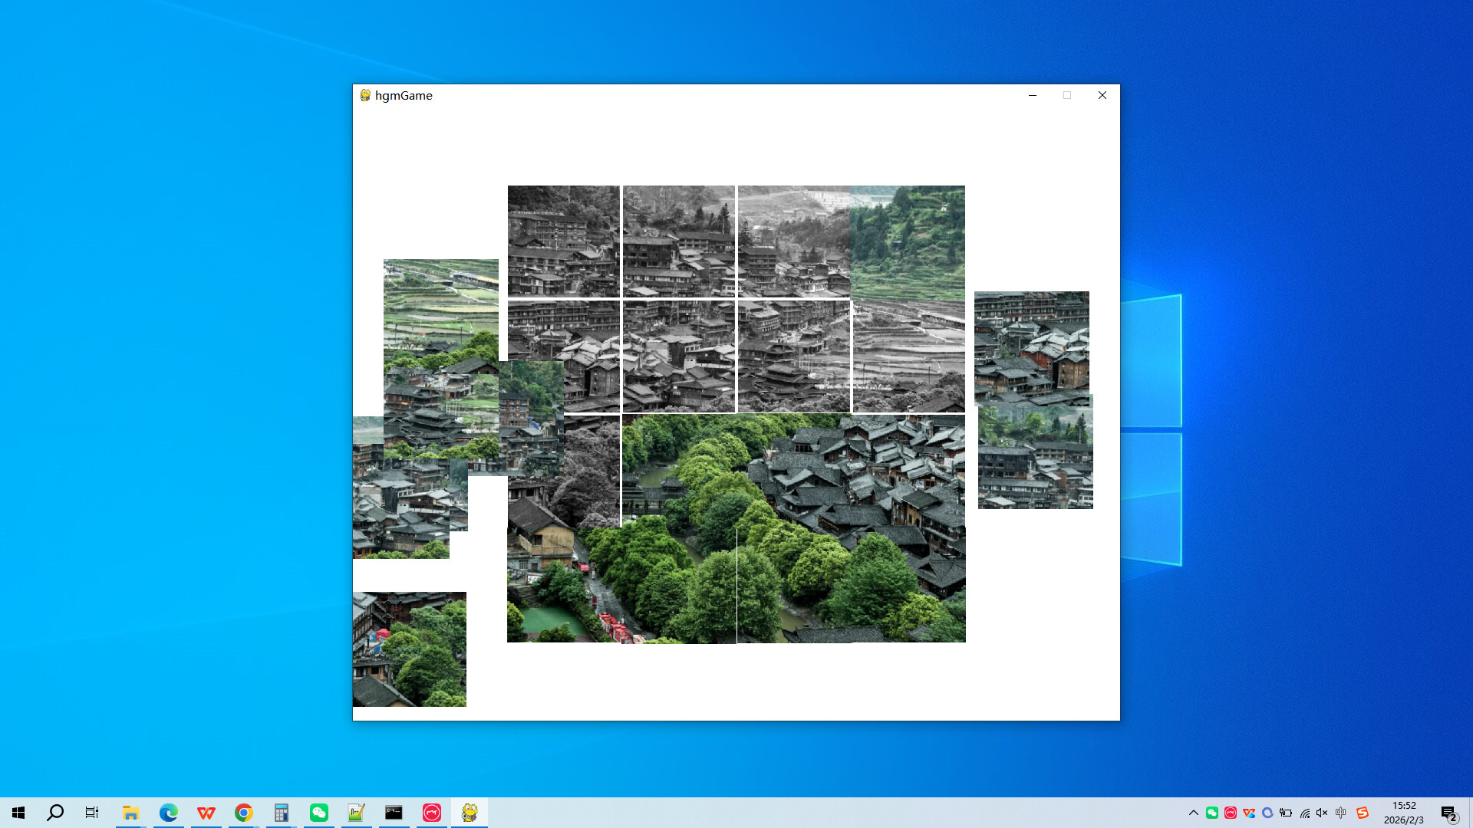Open WeChat from the taskbar
Screen dimensions: 1473x828
pos(318,812)
